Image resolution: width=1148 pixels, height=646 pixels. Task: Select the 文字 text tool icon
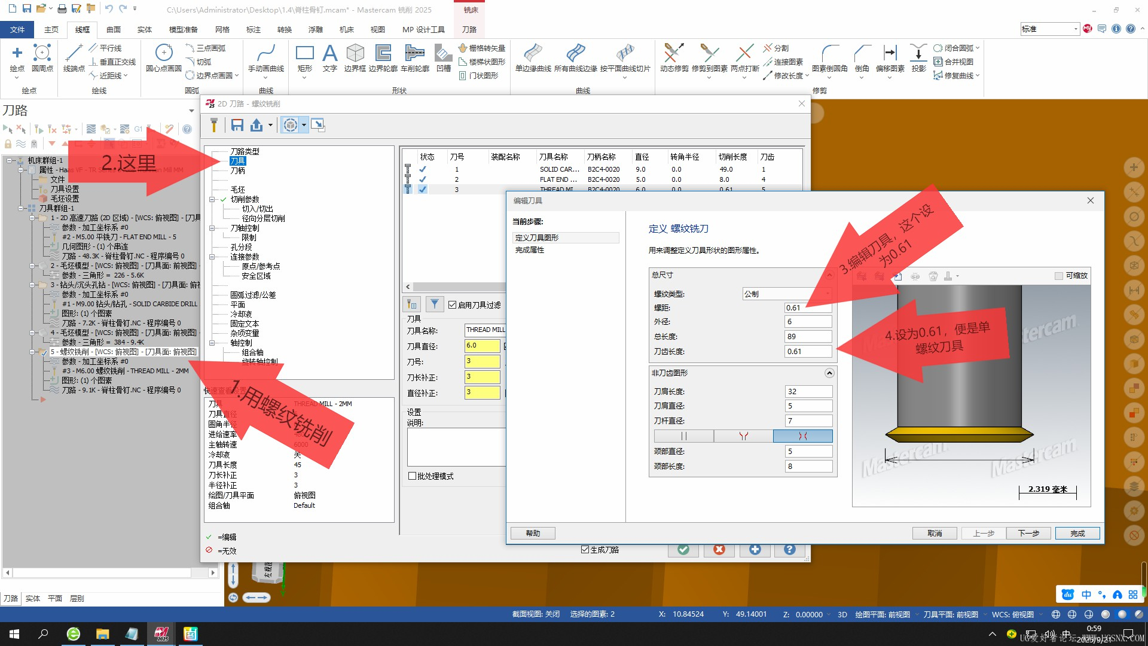329,54
